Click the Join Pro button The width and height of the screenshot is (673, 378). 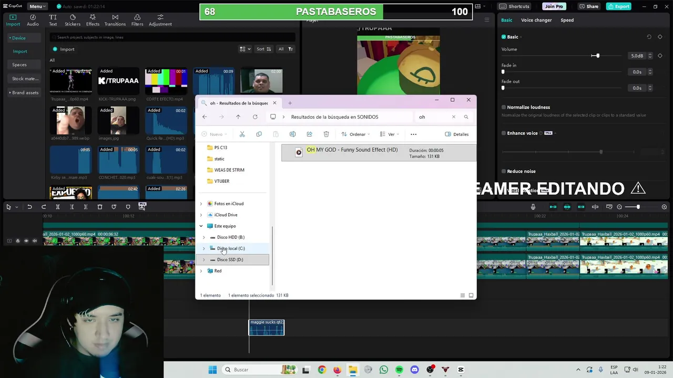point(554,6)
